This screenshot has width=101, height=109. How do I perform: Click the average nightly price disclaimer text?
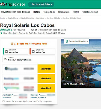28,101
